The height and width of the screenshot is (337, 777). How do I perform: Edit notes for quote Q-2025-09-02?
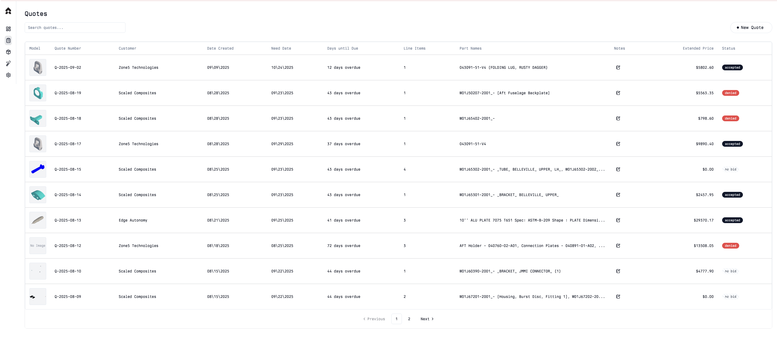point(618,67)
